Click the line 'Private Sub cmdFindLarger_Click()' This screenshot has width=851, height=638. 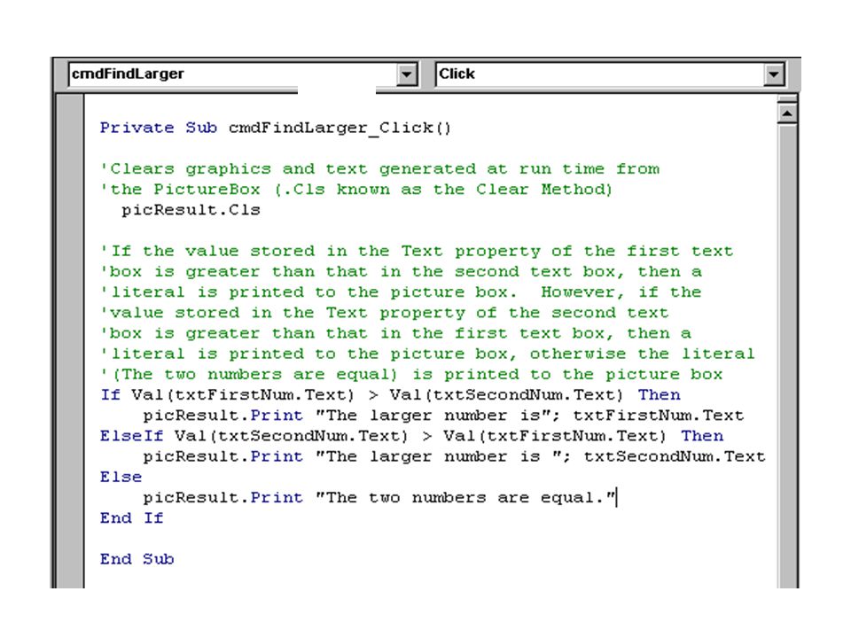pyautogui.click(x=275, y=128)
